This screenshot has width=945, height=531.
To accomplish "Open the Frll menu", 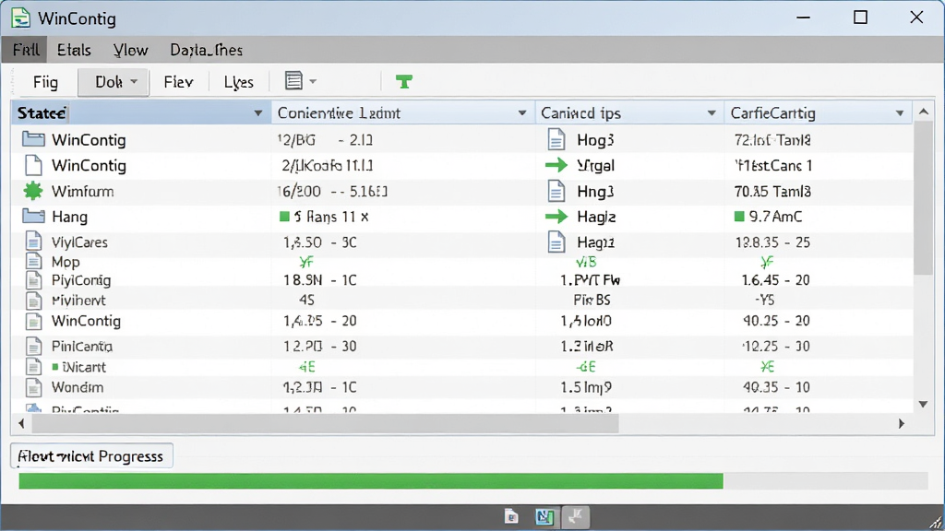I will (25, 50).
